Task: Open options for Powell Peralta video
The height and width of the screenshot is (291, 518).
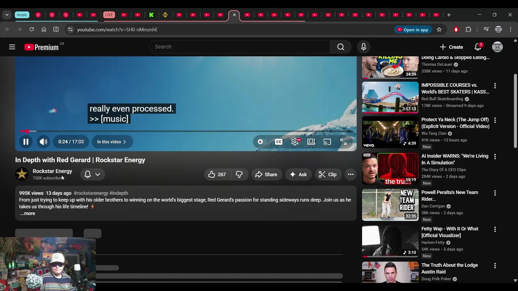Action: click(495, 193)
